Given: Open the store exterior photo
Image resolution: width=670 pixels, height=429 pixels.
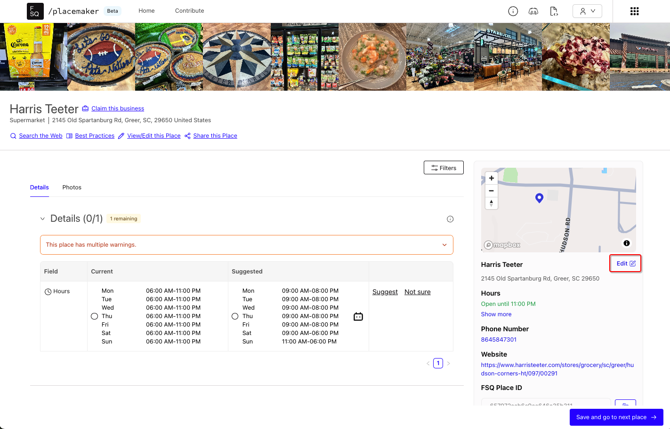Looking at the screenshot, I should [x=640, y=57].
